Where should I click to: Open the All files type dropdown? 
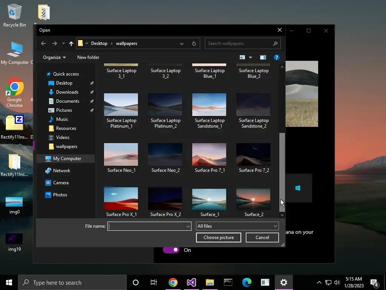tap(237, 226)
